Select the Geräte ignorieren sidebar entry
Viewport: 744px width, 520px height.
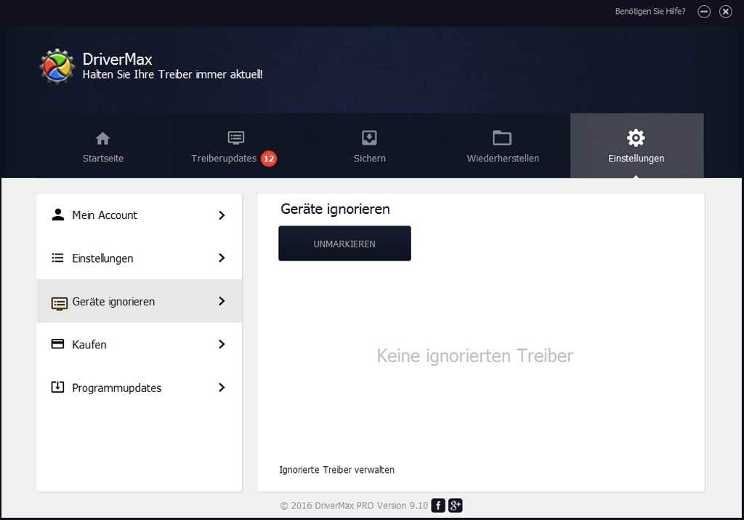[x=139, y=301]
